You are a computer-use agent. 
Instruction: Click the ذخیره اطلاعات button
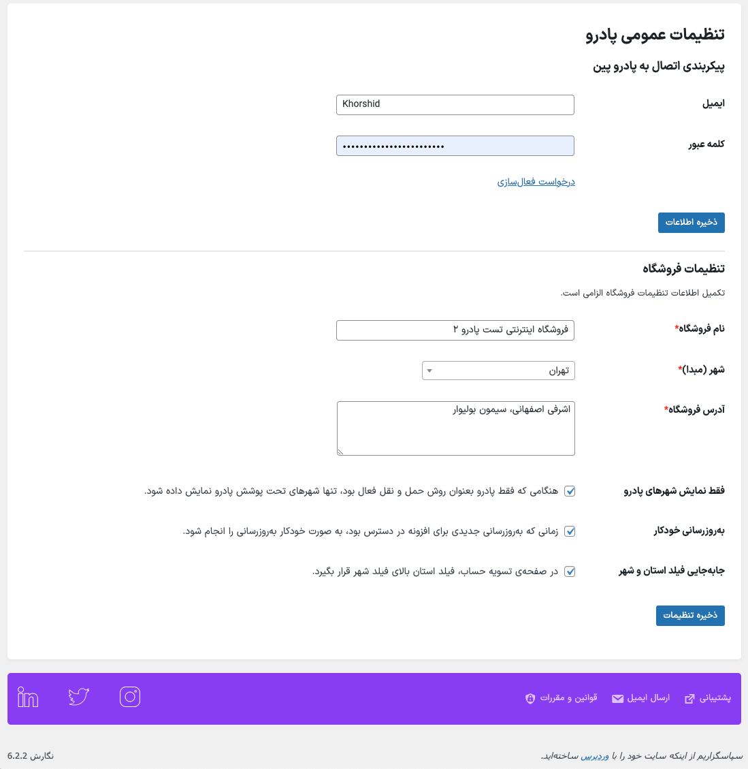691,223
